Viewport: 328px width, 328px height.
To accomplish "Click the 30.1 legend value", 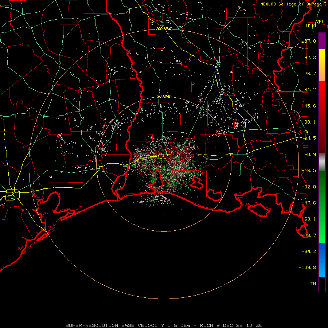I will (x=310, y=122).
